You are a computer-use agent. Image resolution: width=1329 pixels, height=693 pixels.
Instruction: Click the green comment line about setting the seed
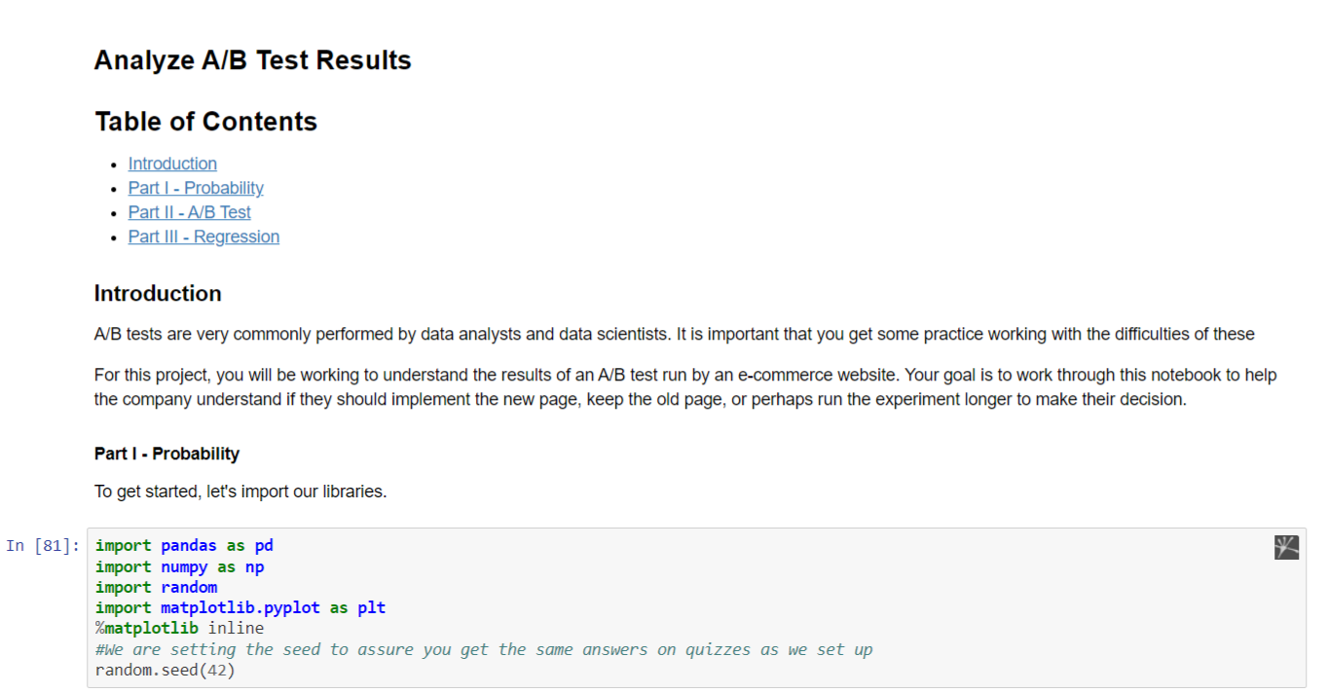tap(483, 649)
